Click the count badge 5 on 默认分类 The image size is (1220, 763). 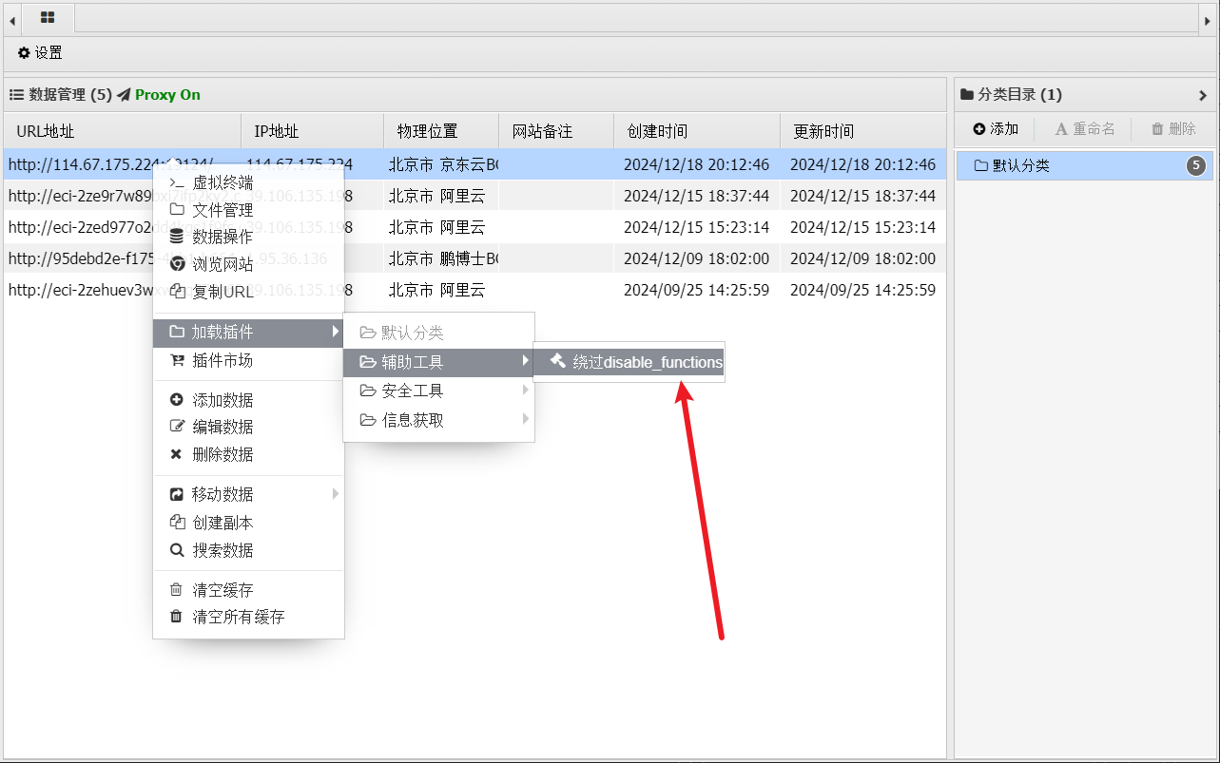coord(1196,165)
